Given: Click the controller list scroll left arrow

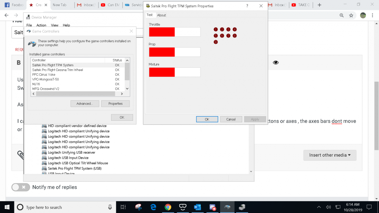Looking at the screenshot, I should coord(33,94).
